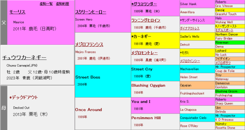The image size is (245, 130).
Task: Open モデルスポート pedigree link
Action: click(x=224, y=30)
